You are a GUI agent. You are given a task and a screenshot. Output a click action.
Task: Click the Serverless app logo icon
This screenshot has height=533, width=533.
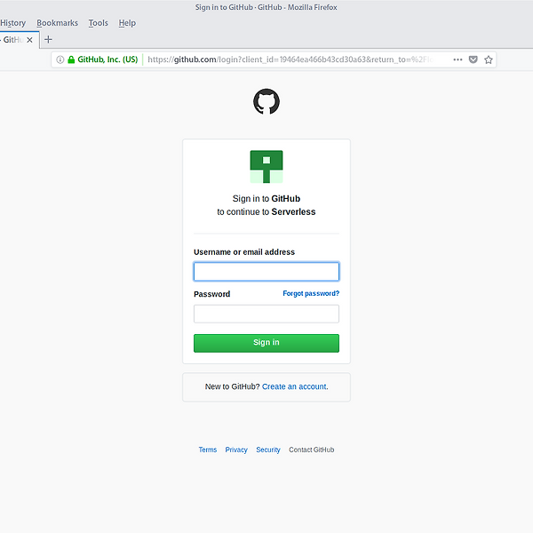(x=266, y=167)
